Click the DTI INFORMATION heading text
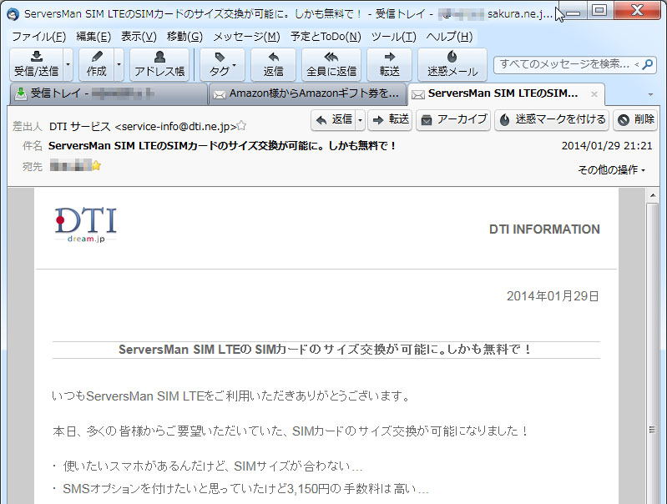 click(544, 229)
